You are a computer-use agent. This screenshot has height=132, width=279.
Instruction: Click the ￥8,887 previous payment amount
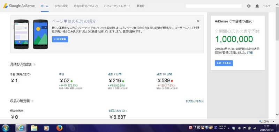pos(118,117)
